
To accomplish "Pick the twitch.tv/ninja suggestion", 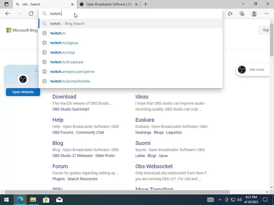I will coord(131,52).
